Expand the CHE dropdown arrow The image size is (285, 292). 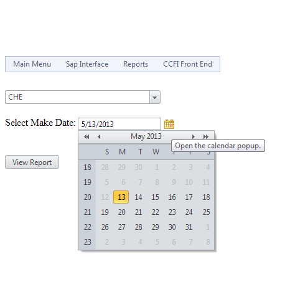point(155,97)
